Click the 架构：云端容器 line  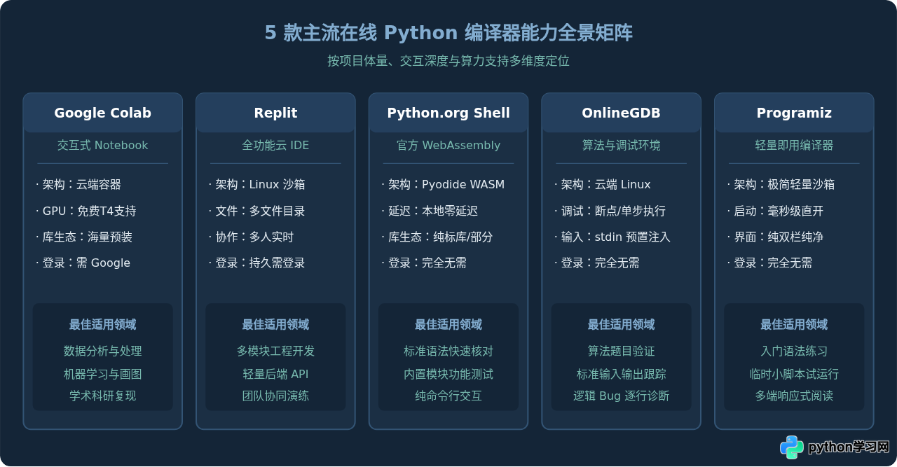click(78, 185)
